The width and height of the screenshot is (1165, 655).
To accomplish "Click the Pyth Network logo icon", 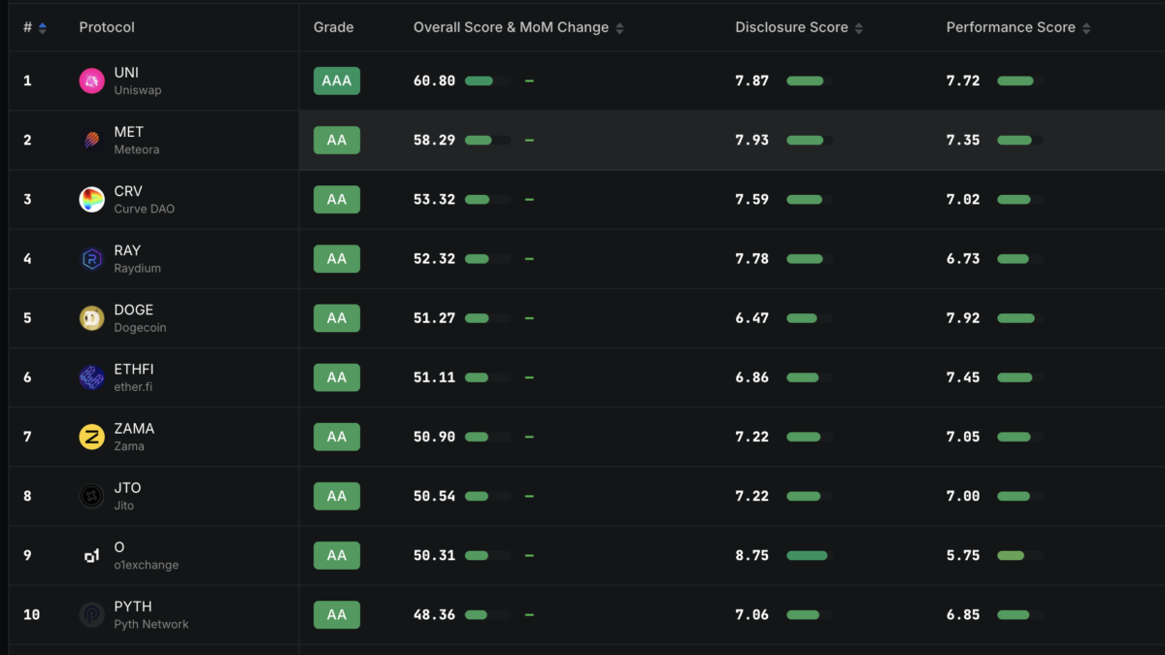I will (91, 614).
